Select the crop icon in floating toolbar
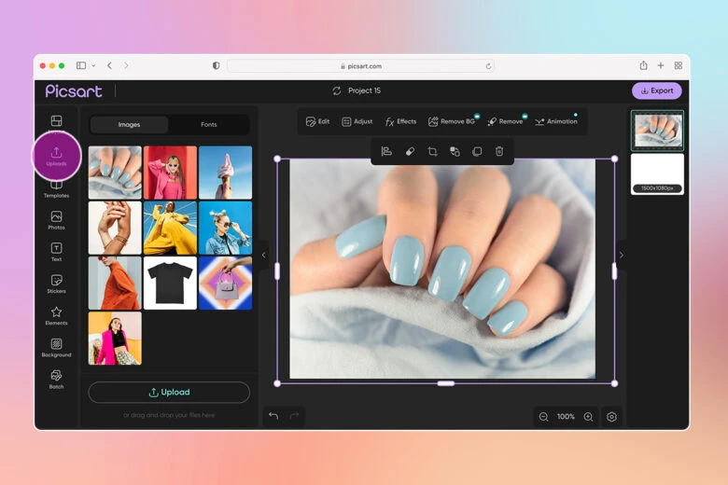 click(x=432, y=151)
